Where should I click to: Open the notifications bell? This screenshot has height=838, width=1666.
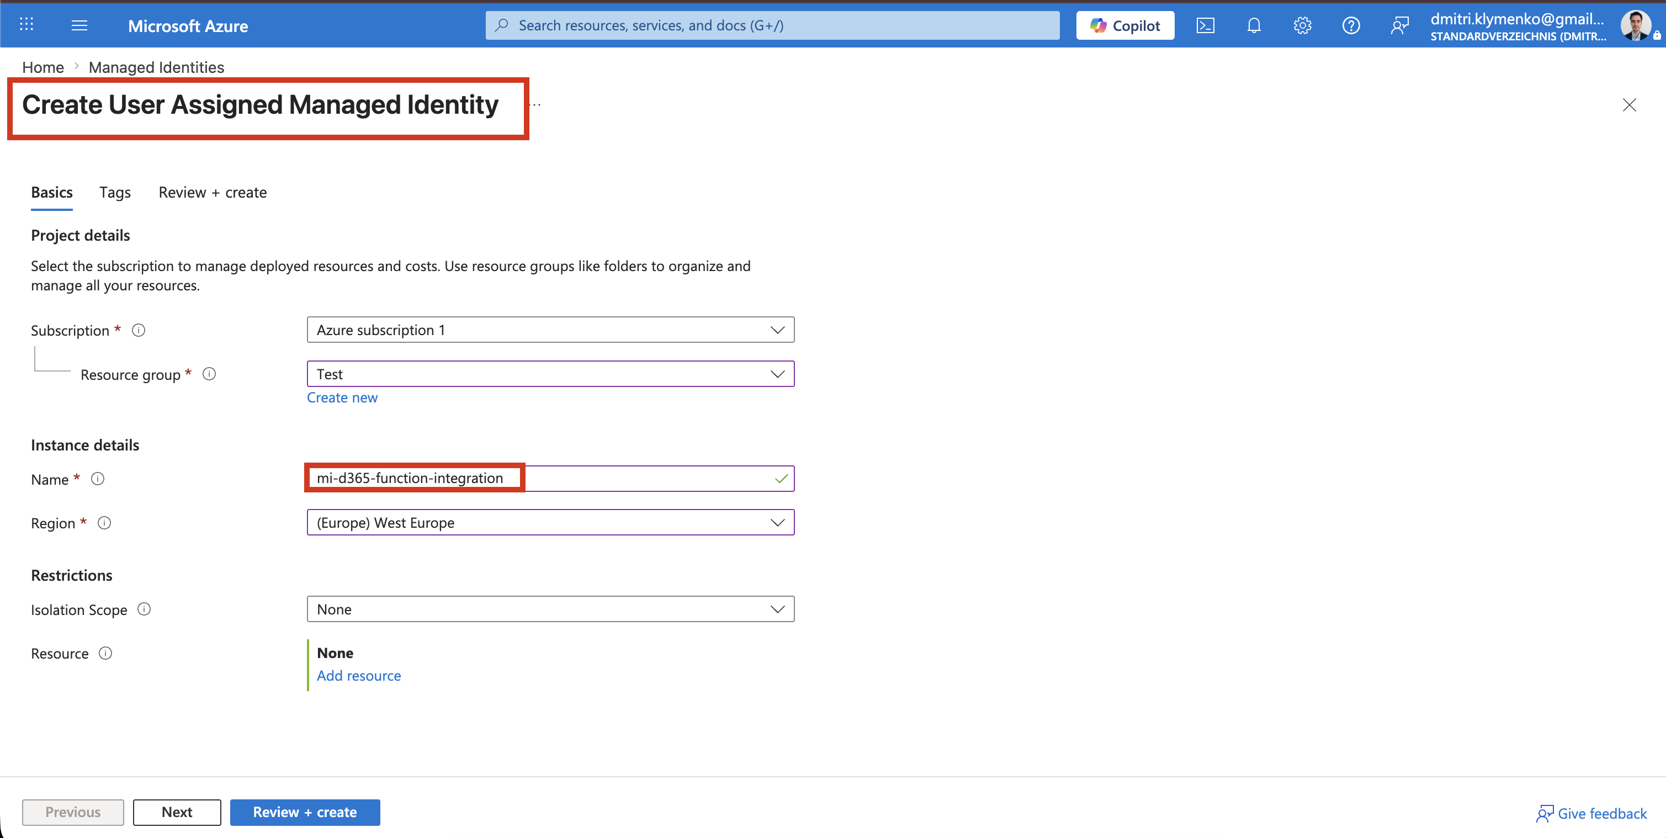tap(1254, 25)
